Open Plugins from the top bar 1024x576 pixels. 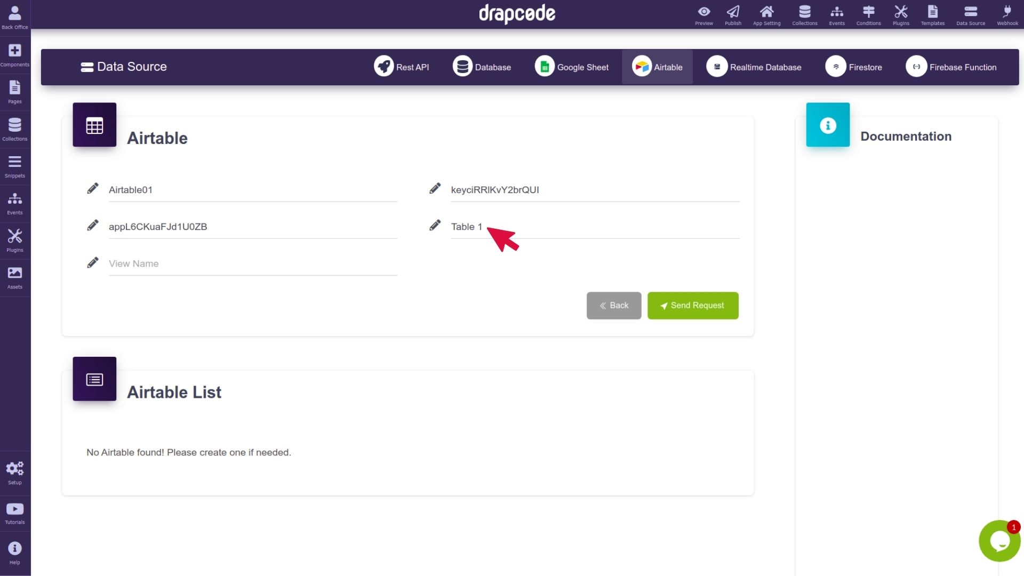pos(901,15)
